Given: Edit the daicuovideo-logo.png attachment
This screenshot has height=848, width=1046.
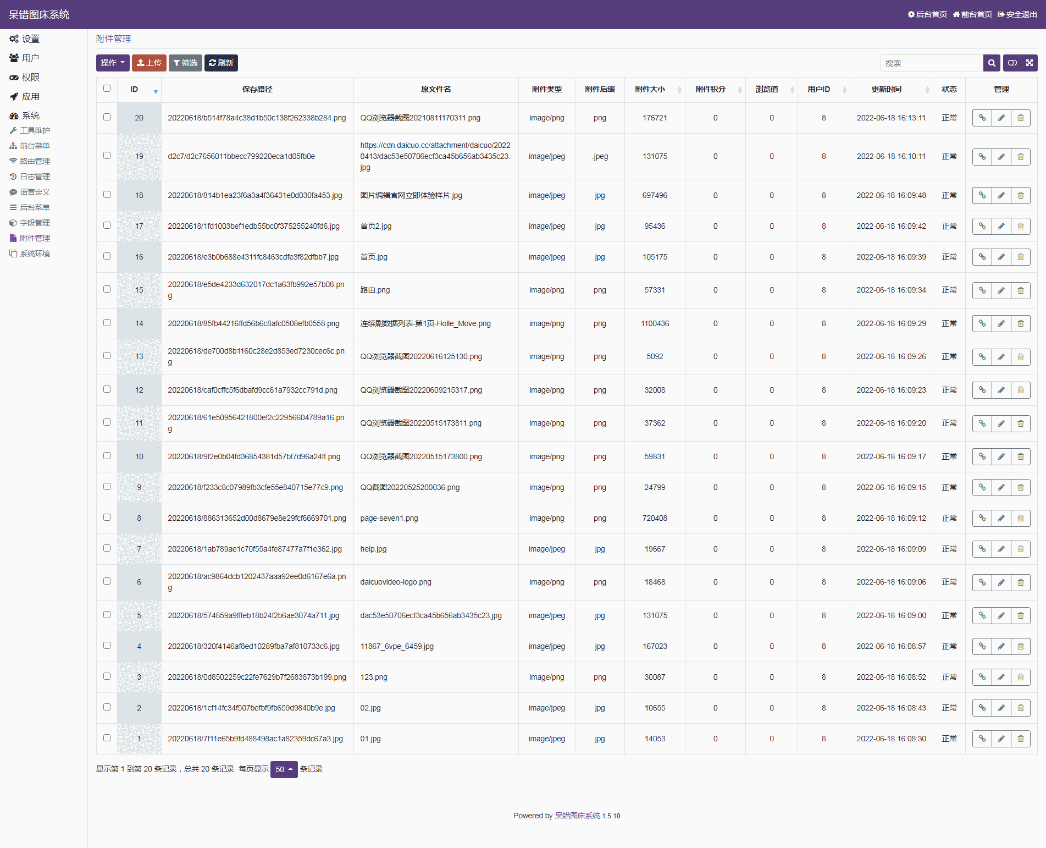Looking at the screenshot, I should 1001,582.
